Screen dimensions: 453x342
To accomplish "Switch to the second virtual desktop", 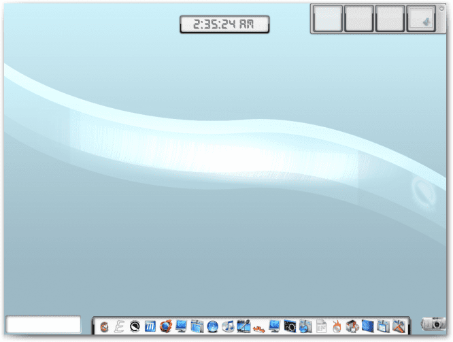I will 359,19.
